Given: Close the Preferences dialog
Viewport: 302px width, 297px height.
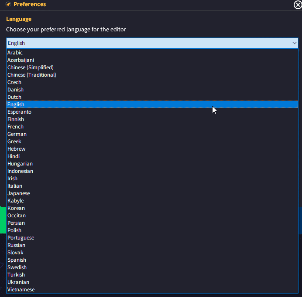Looking at the screenshot, I should [x=298, y=5].
